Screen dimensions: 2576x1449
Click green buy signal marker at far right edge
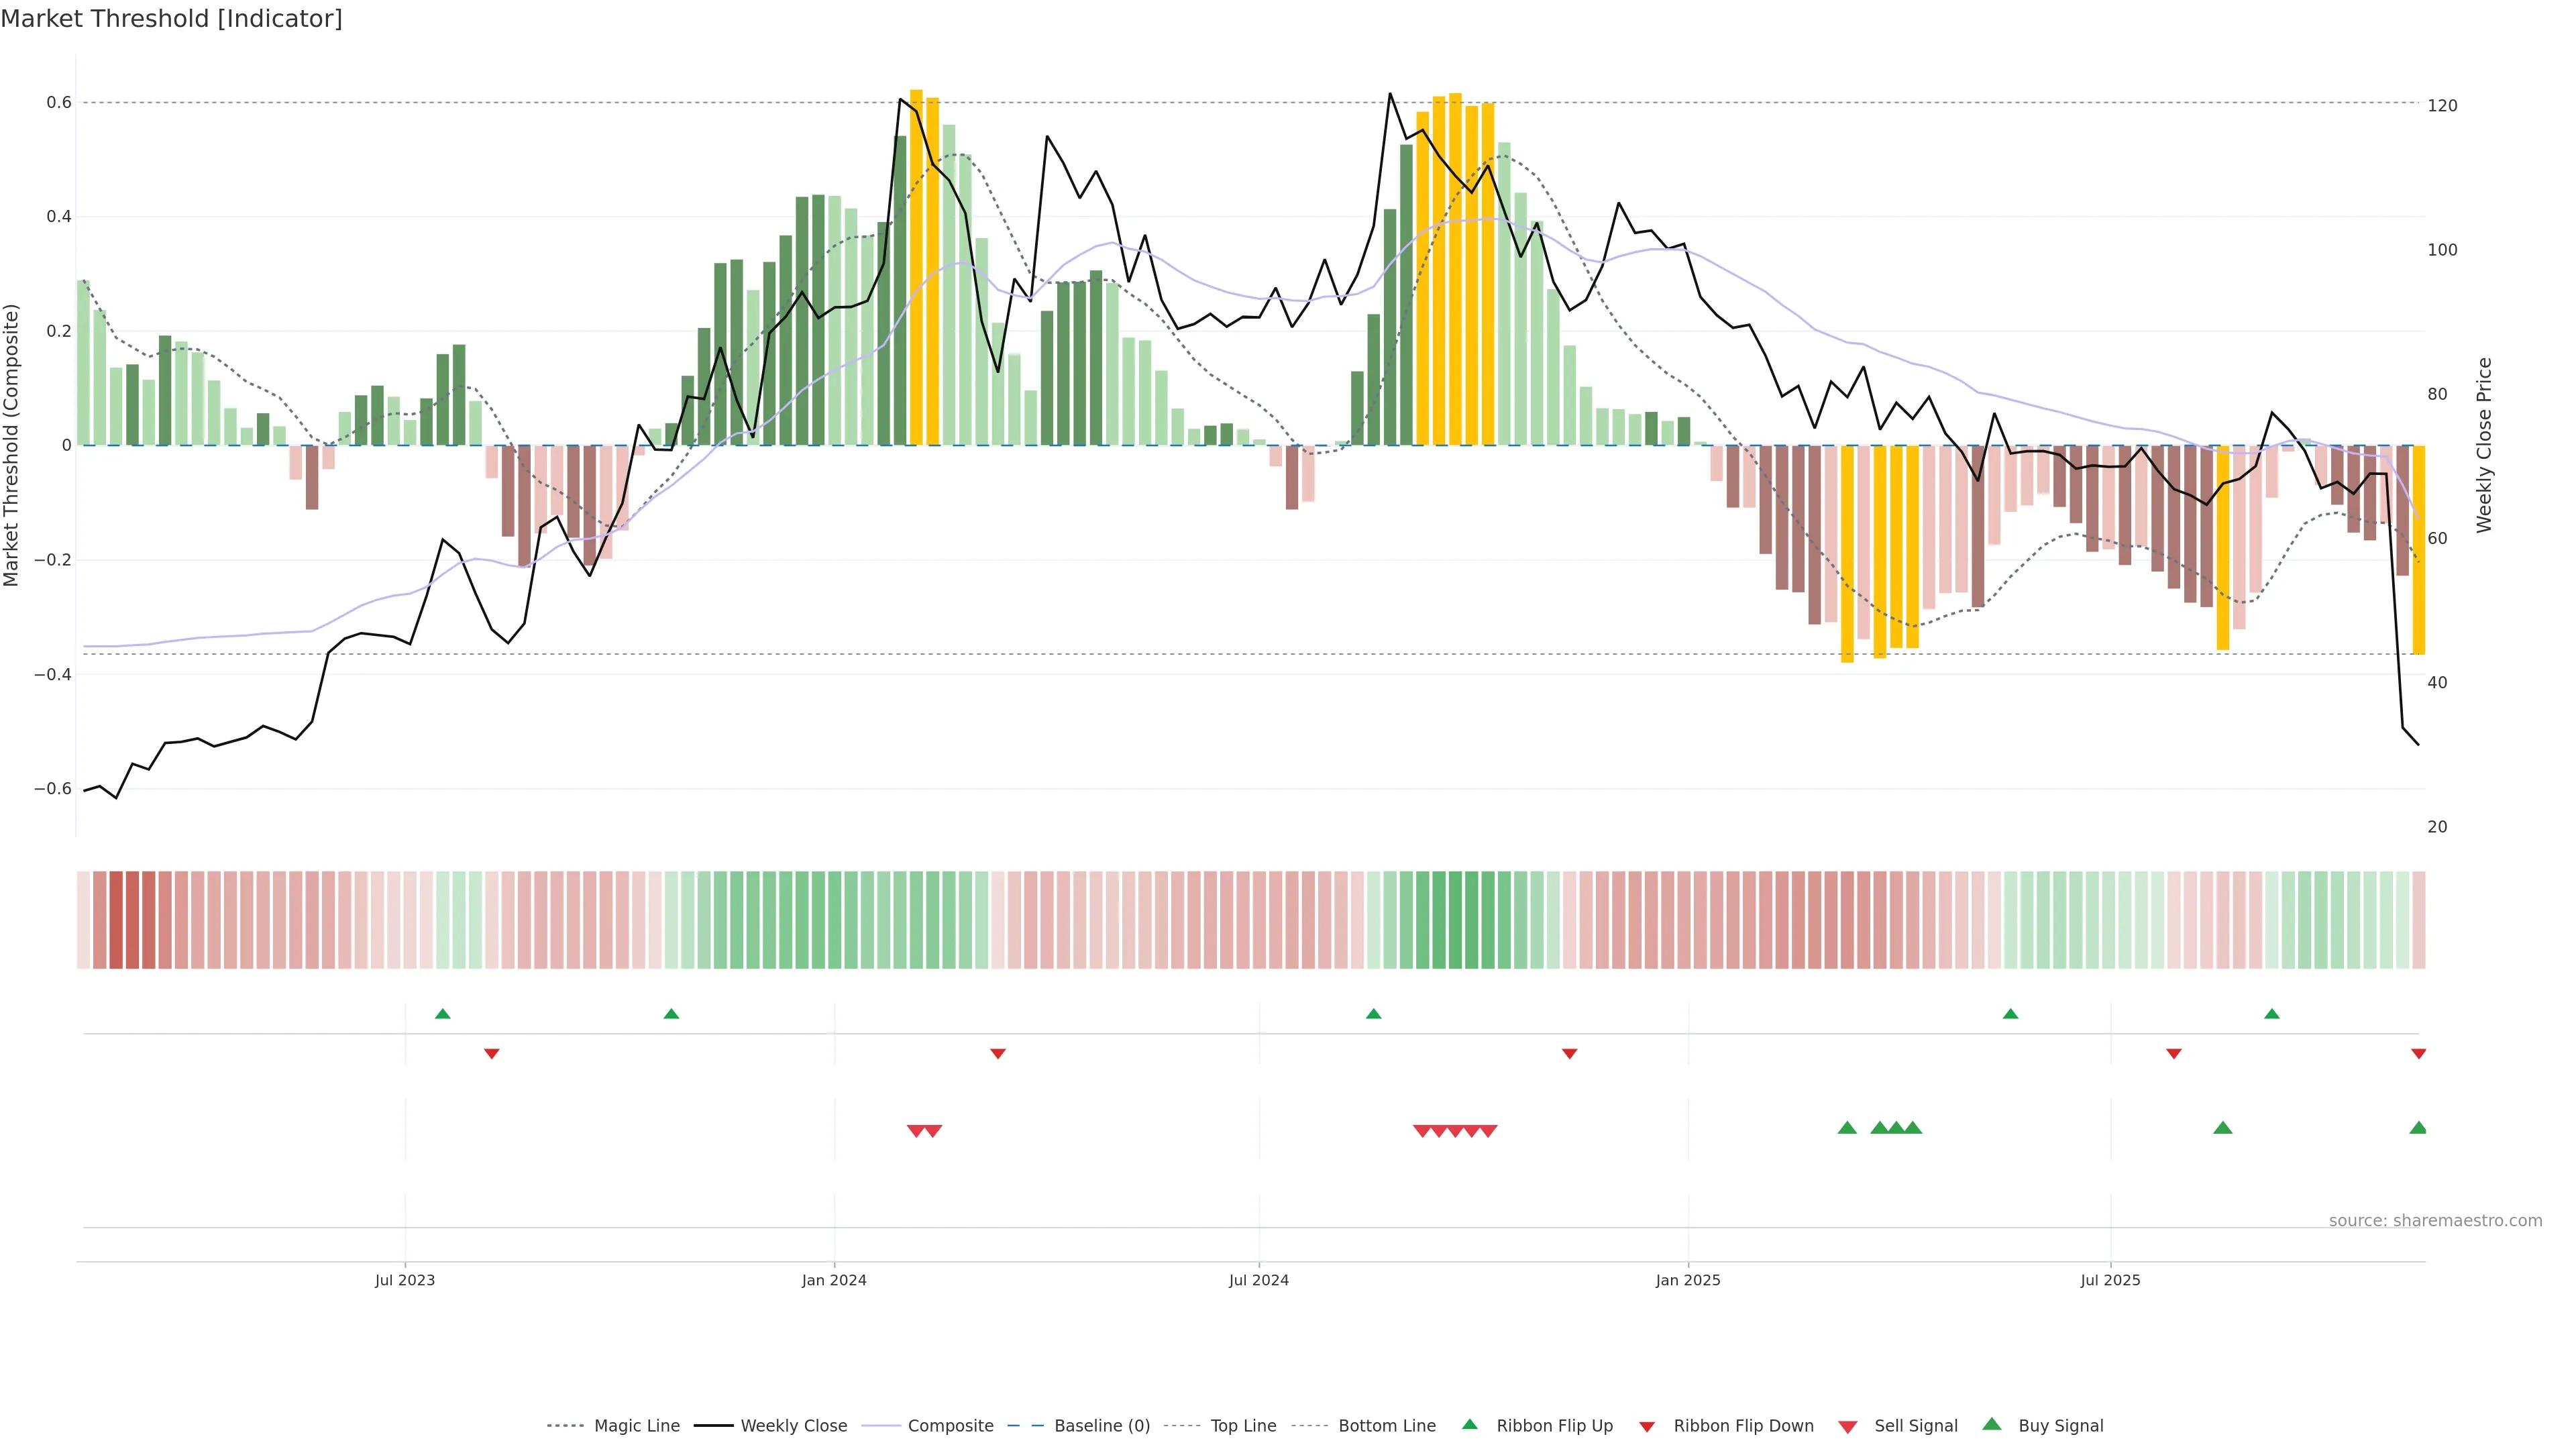point(2417,1128)
